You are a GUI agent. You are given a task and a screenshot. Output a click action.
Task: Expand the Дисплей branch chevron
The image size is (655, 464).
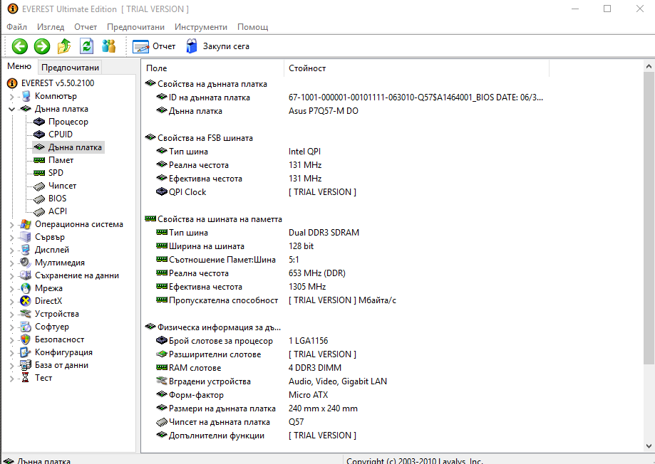(11, 251)
